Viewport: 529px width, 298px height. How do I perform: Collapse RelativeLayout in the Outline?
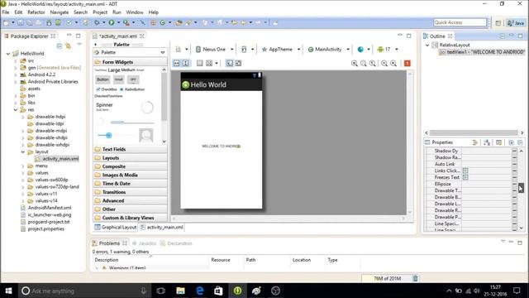point(427,45)
